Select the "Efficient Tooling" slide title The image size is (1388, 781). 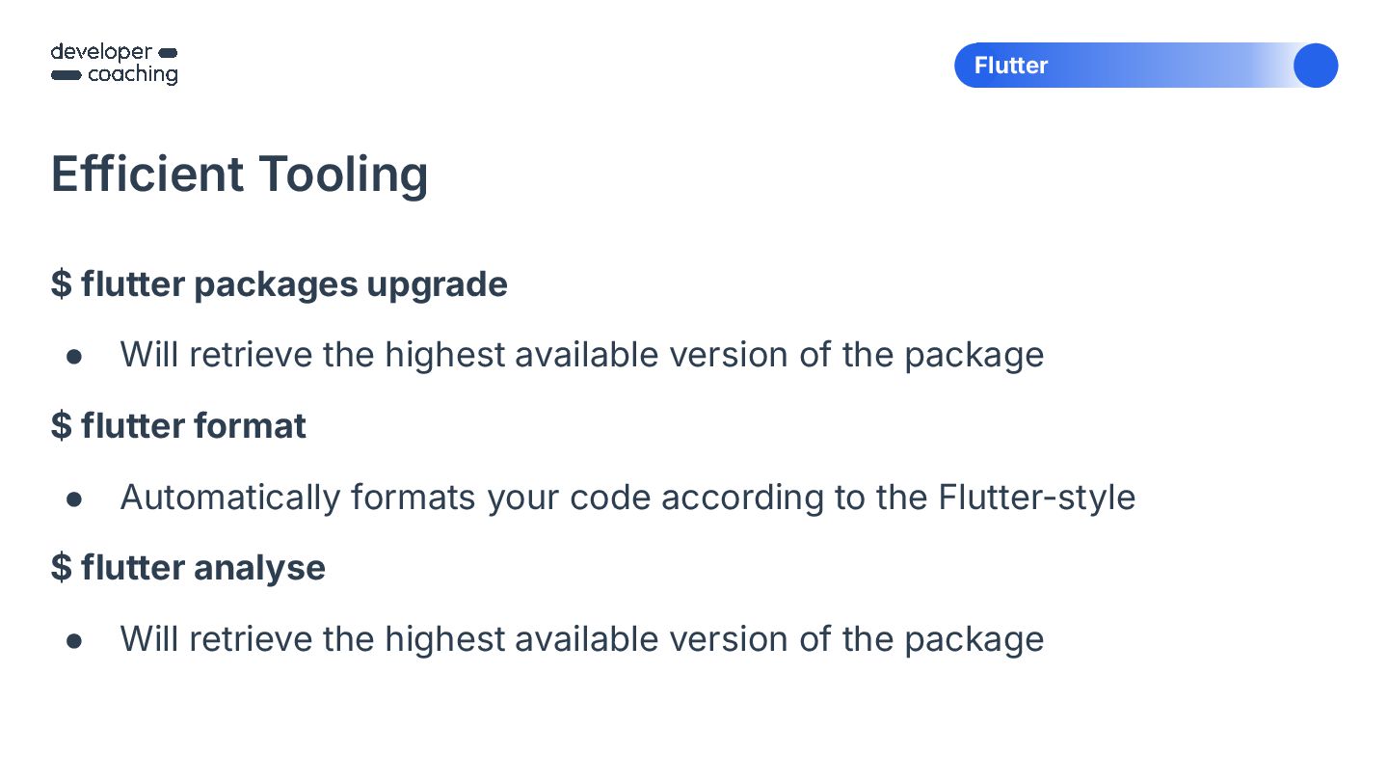239,175
